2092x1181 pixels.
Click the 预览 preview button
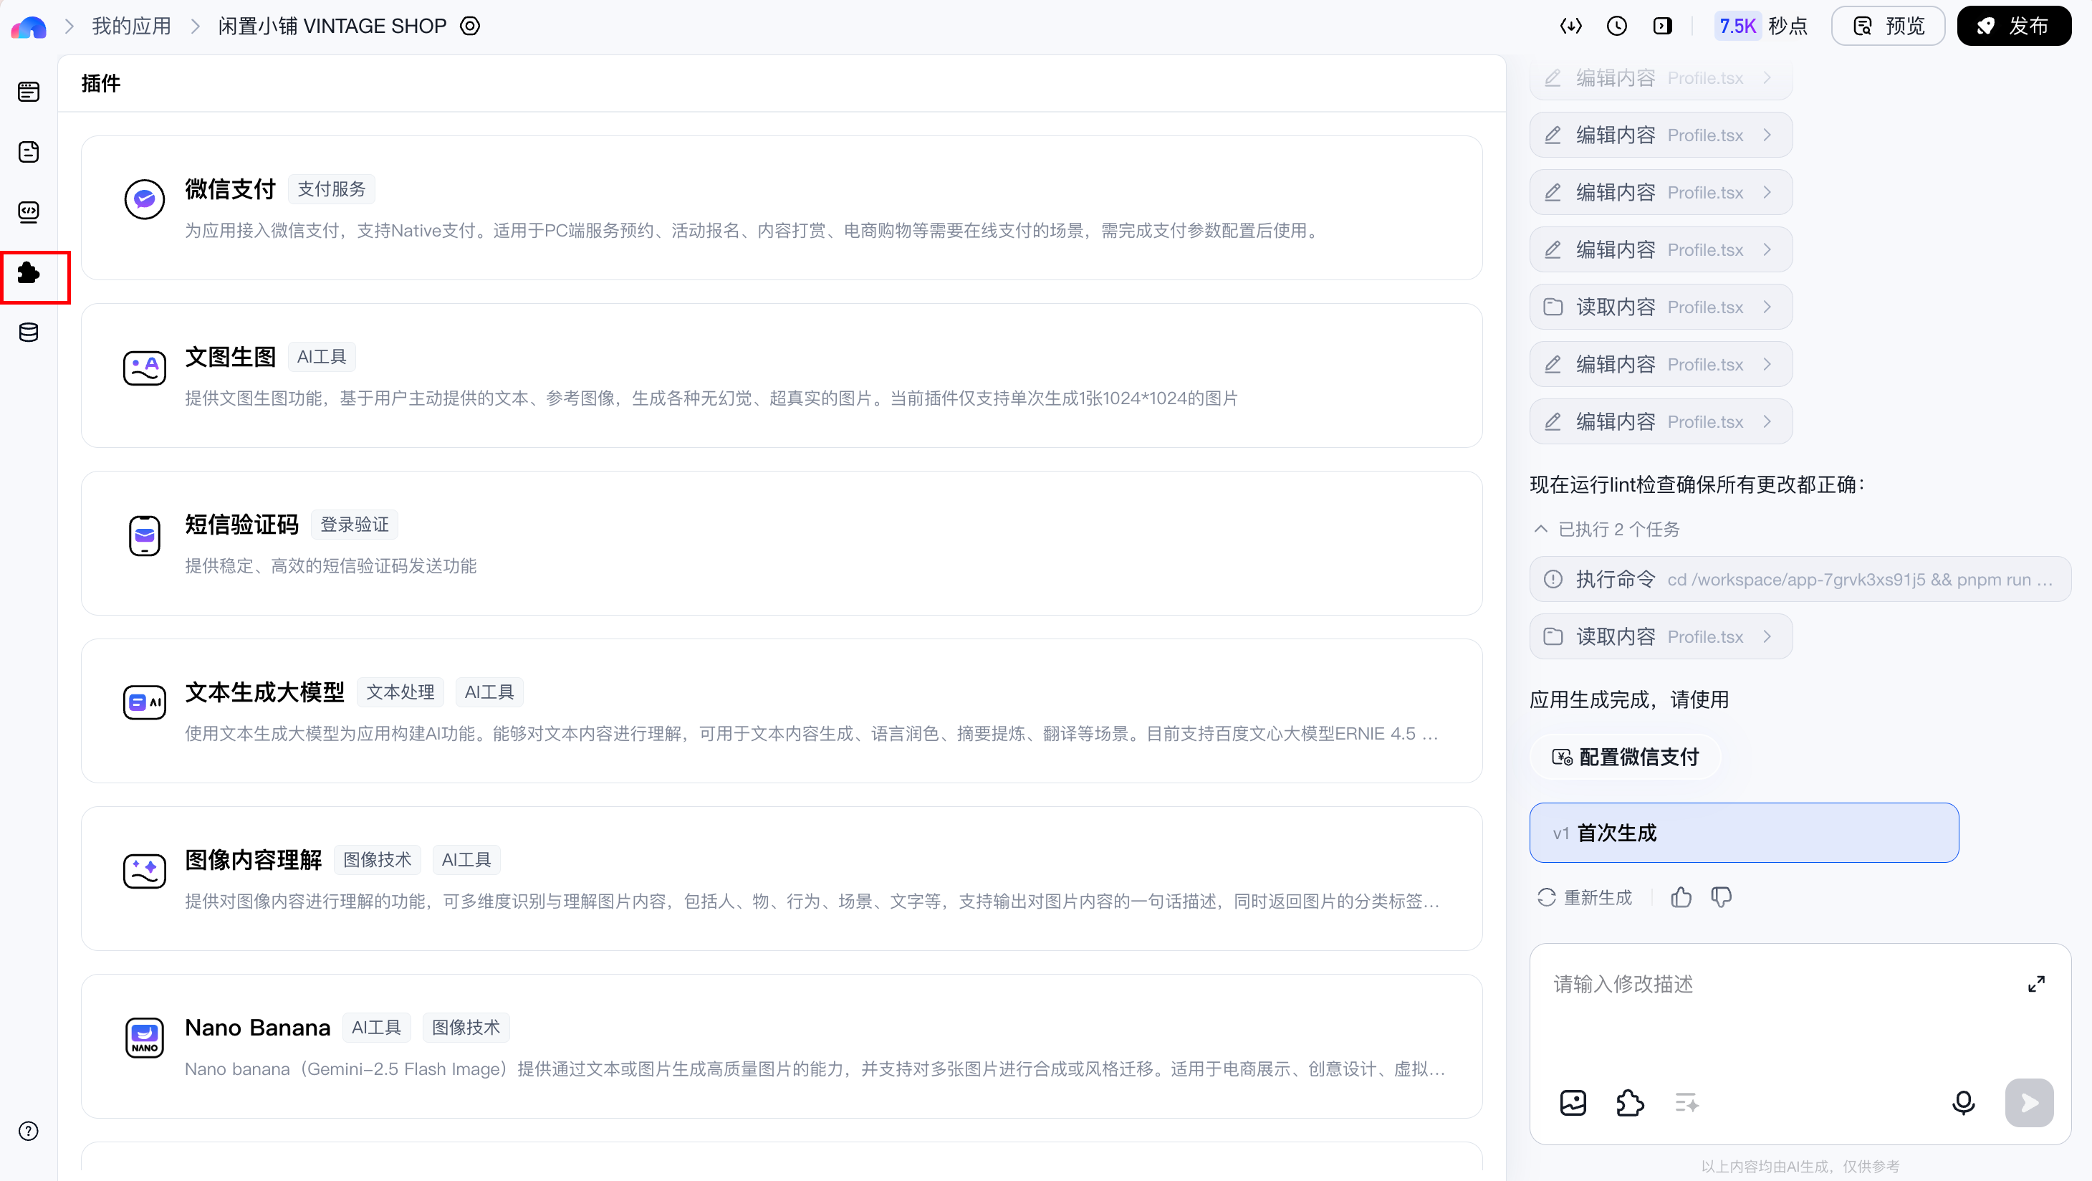point(1888,26)
